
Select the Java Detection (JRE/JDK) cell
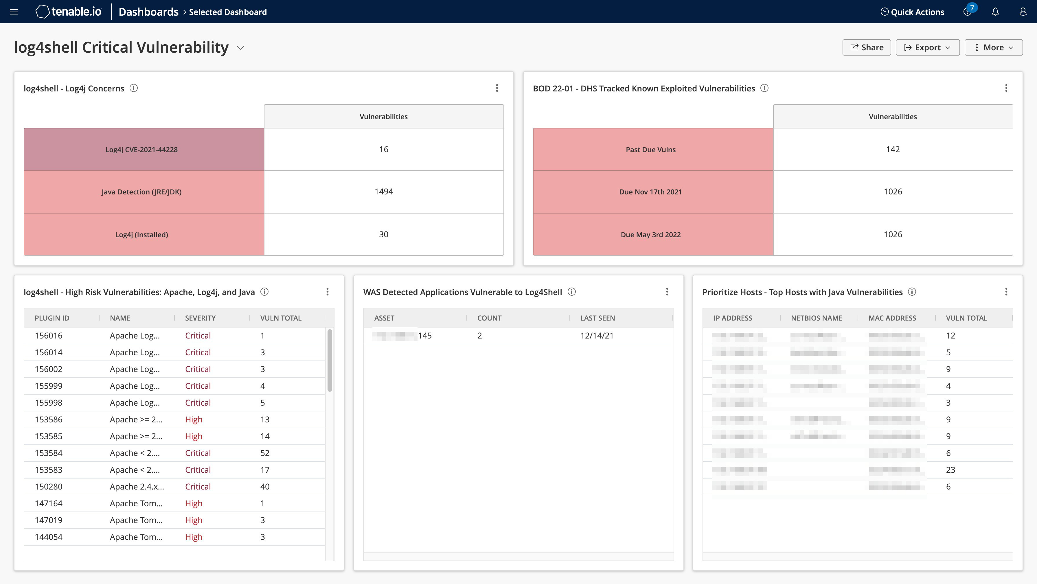click(x=144, y=192)
